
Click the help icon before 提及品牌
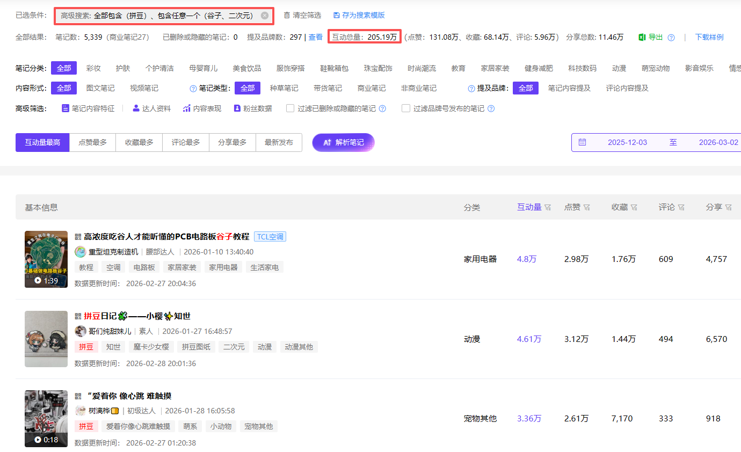pos(471,89)
